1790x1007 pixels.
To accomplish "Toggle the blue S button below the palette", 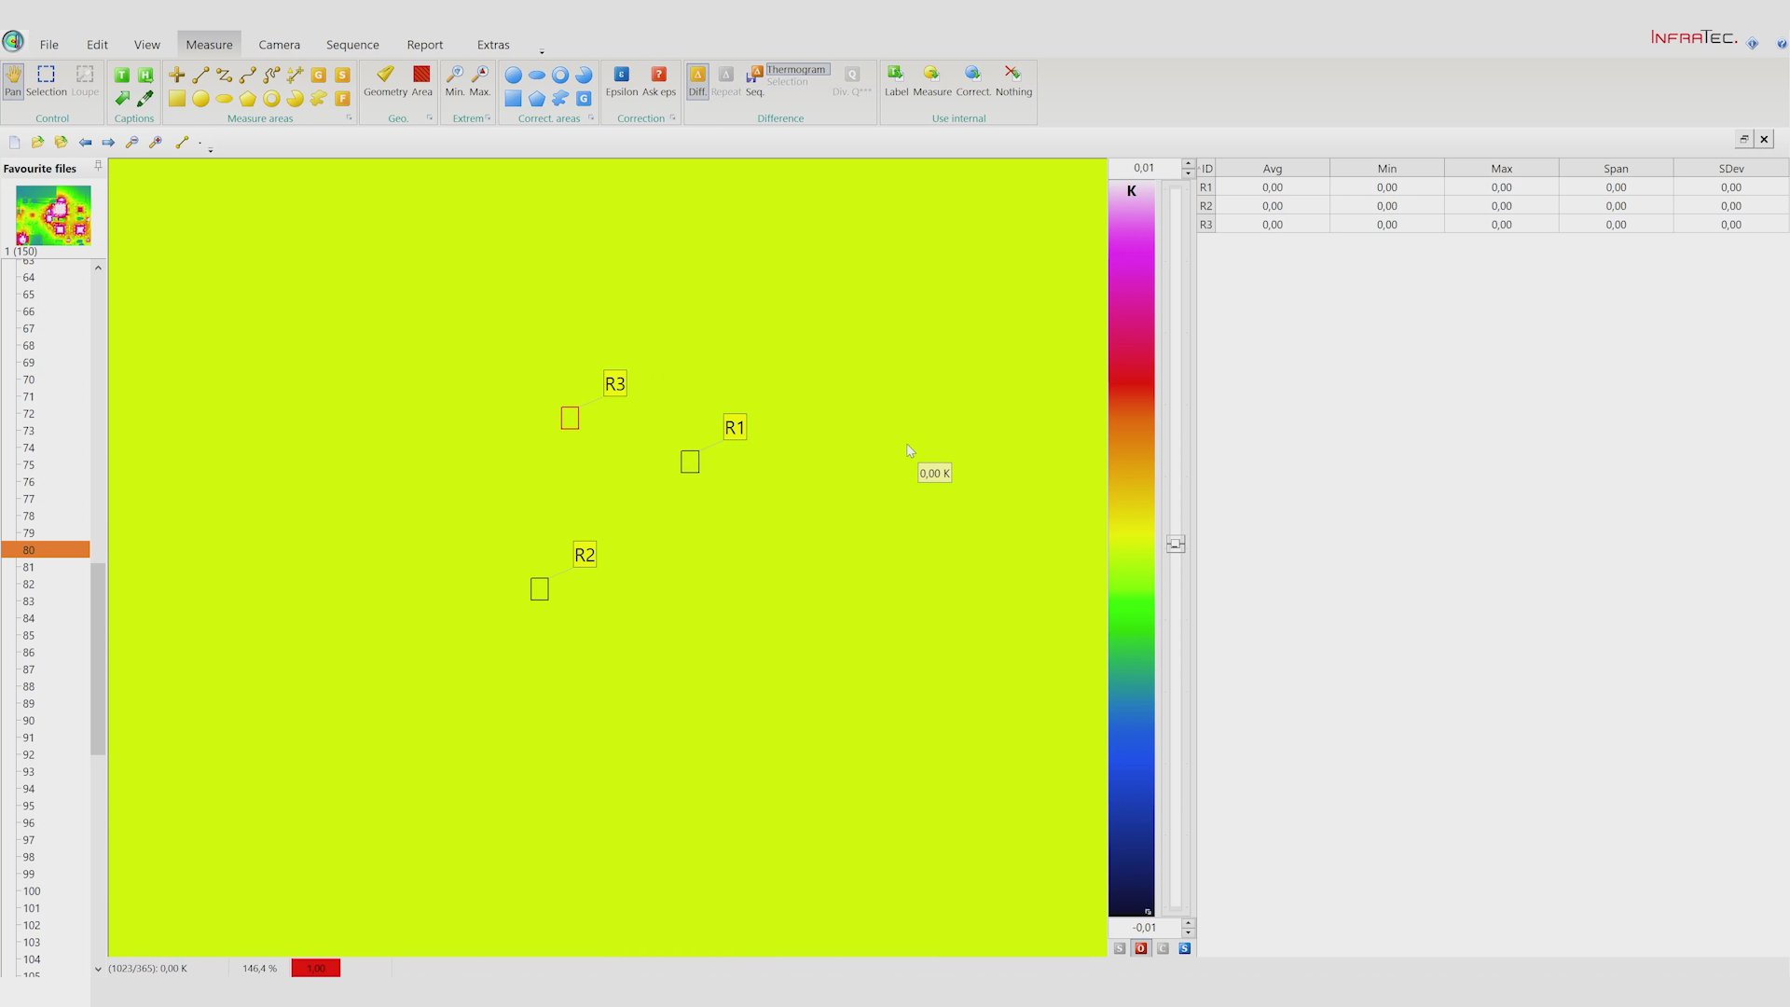I will click(x=1184, y=948).
